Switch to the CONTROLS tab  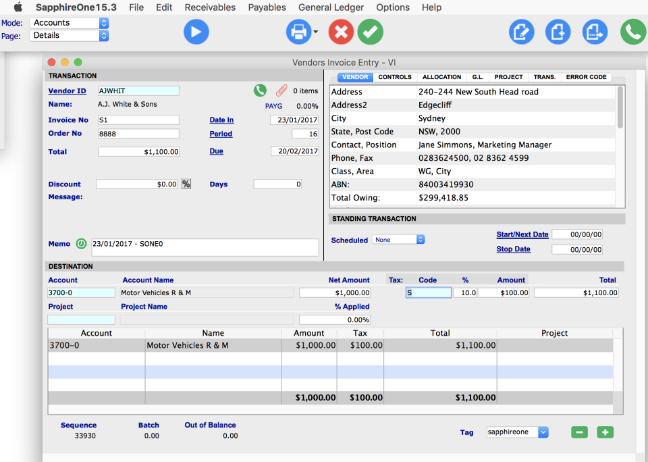[395, 77]
